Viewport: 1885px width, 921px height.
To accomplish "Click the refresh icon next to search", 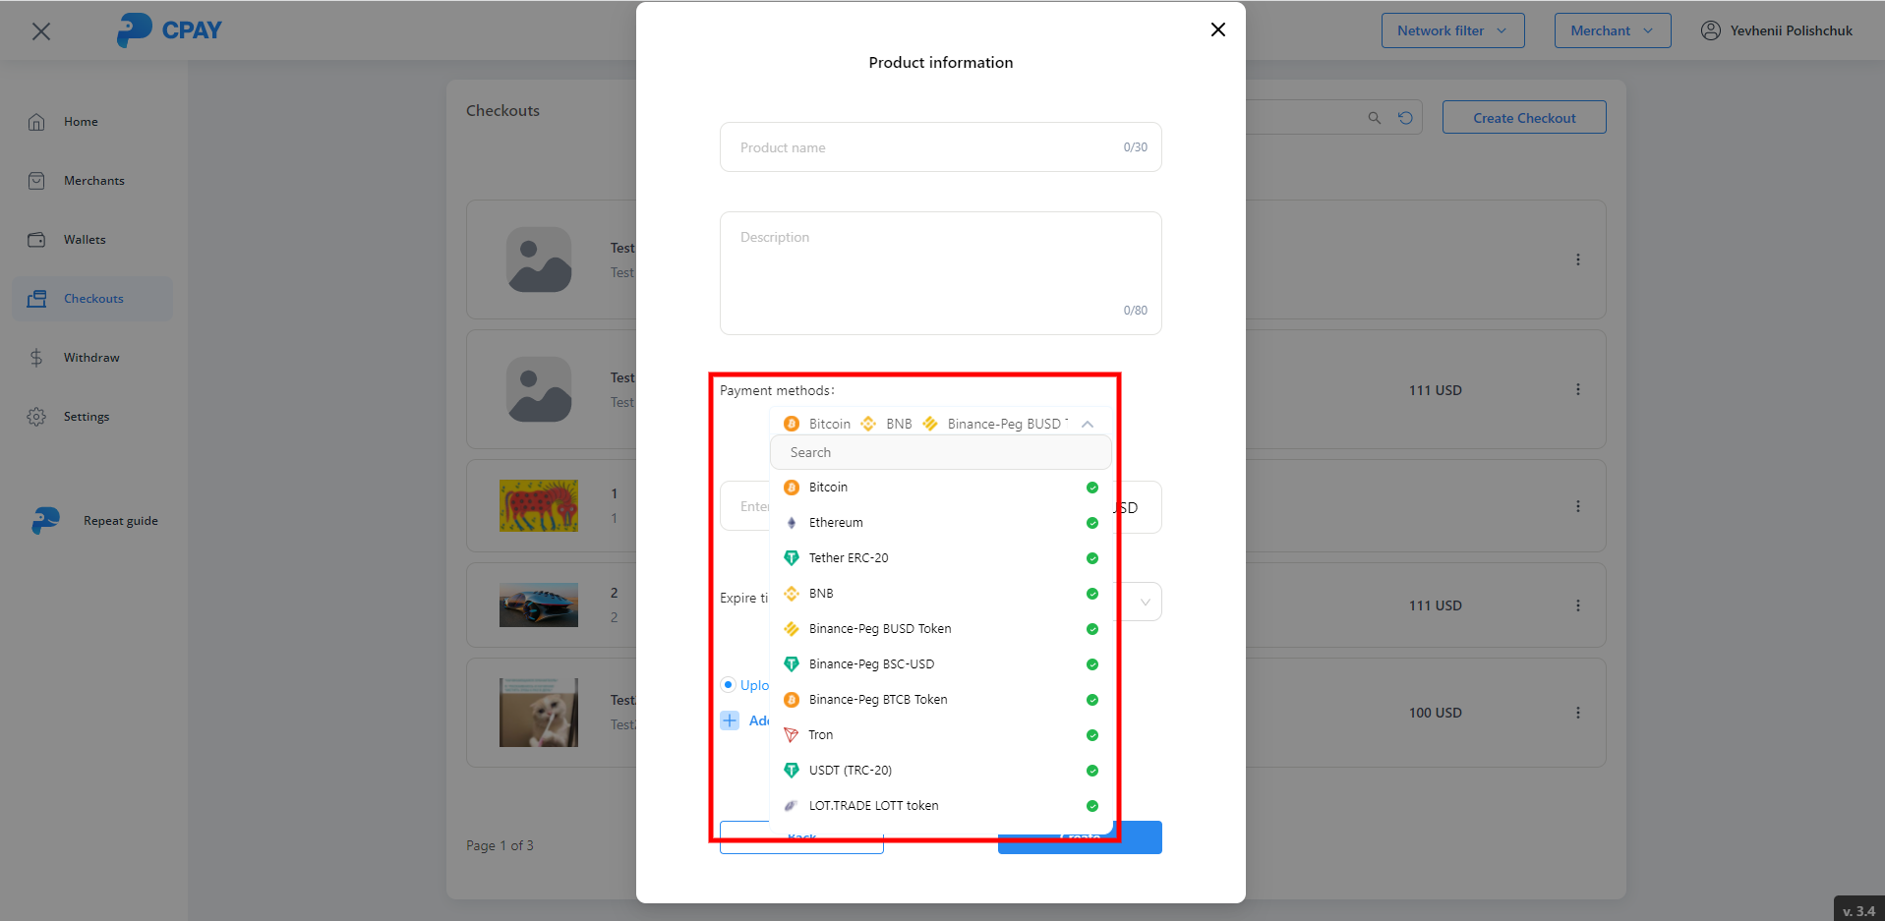I will click(1405, 118).
